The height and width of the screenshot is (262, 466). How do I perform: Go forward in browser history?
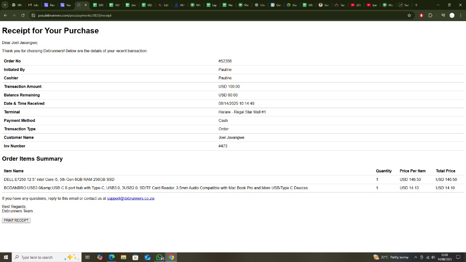14,15
